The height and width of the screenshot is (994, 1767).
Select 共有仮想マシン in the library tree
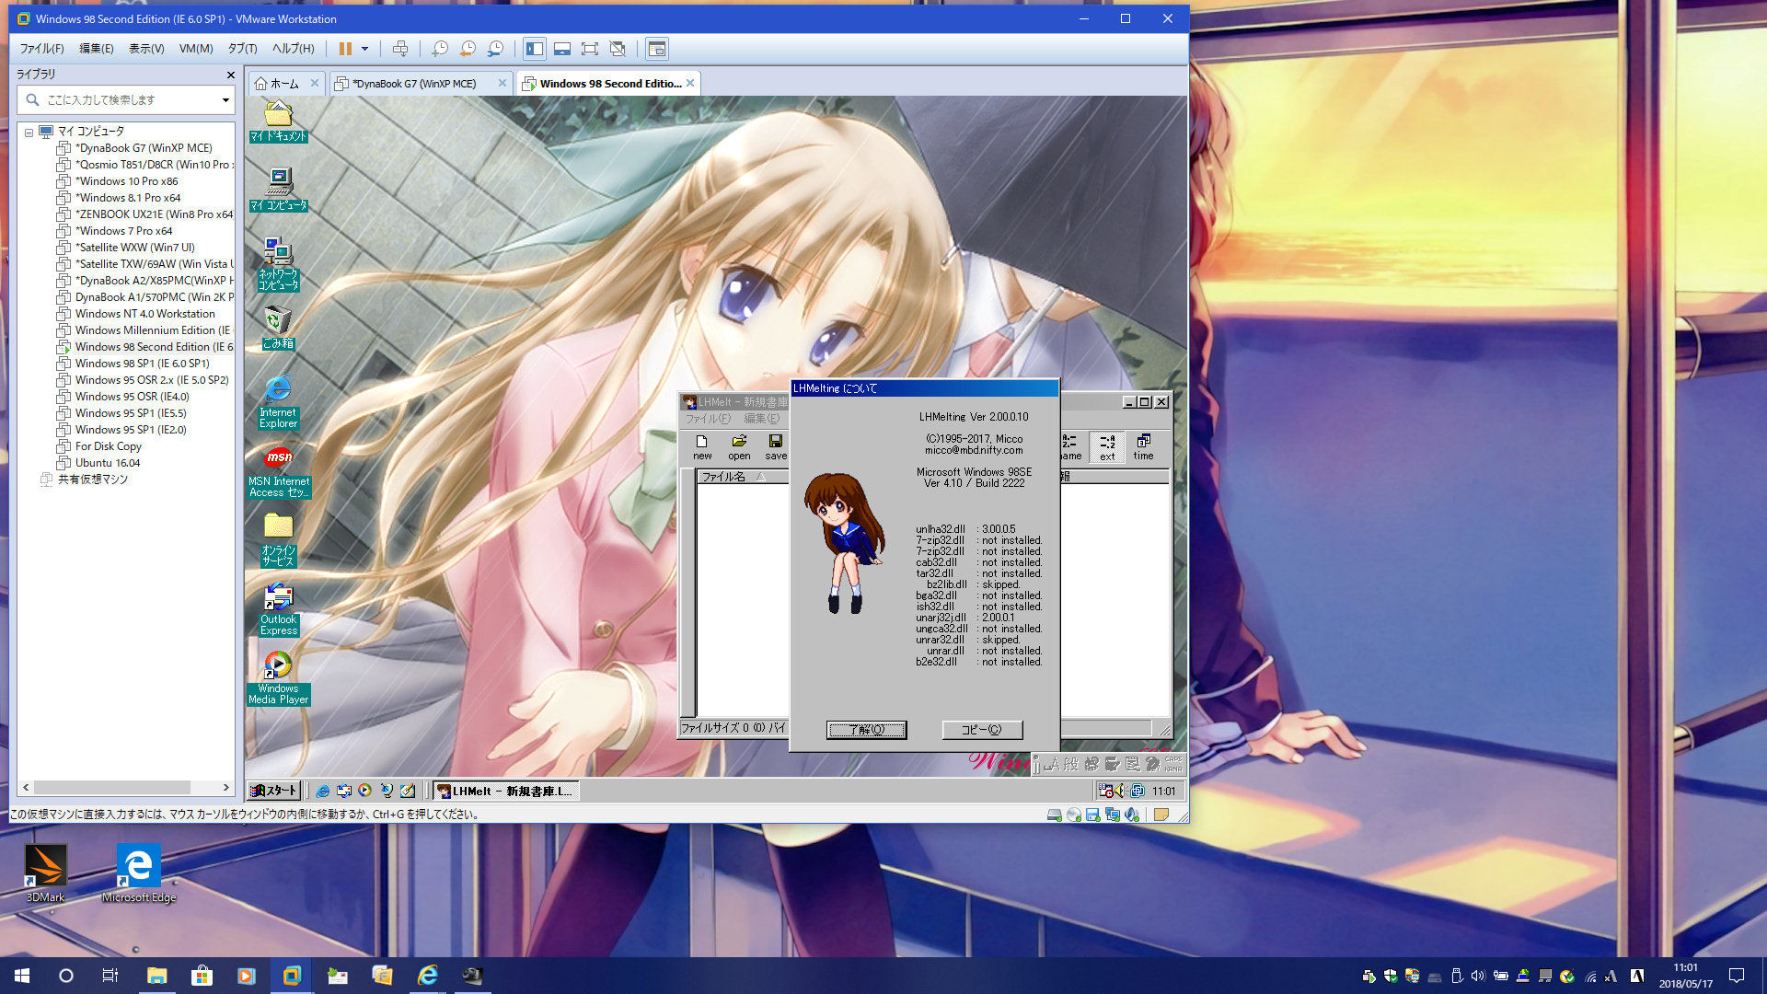pos(93,480)
